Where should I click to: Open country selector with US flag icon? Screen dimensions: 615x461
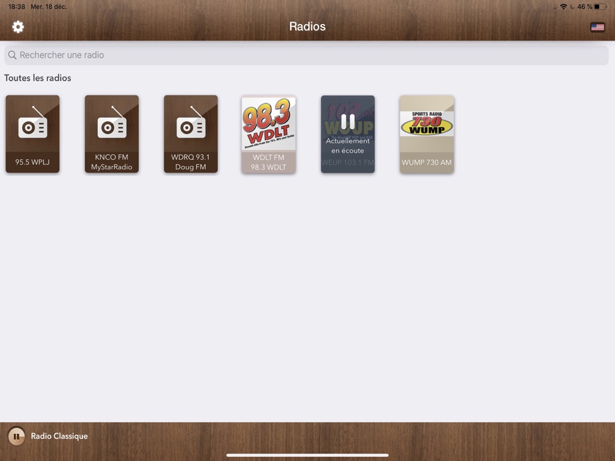coord(597,27)
